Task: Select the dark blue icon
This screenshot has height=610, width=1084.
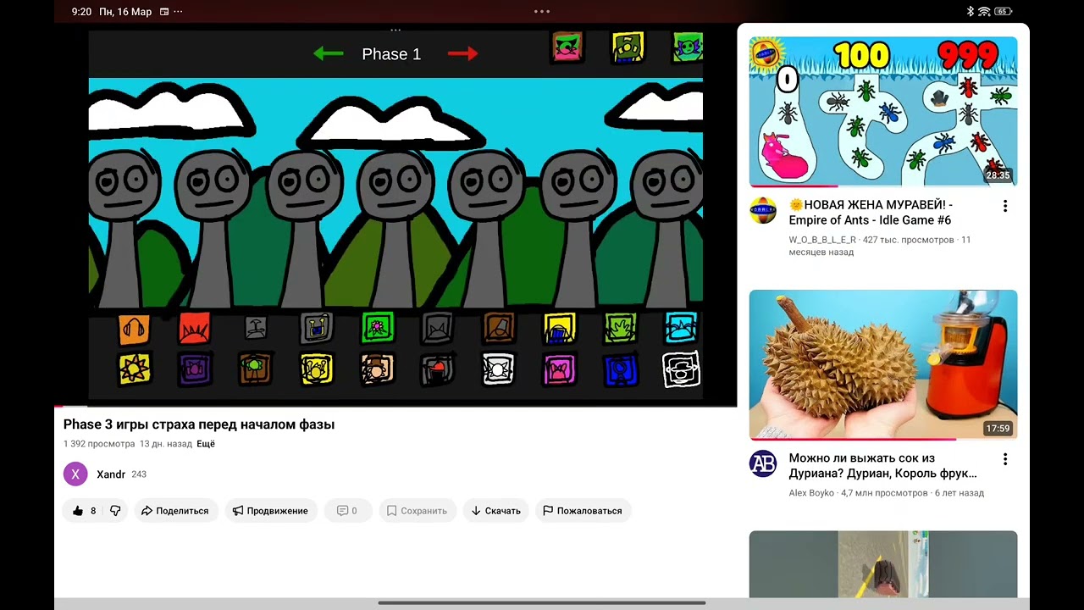Action: pyautogui.click(x=620, y=369)
